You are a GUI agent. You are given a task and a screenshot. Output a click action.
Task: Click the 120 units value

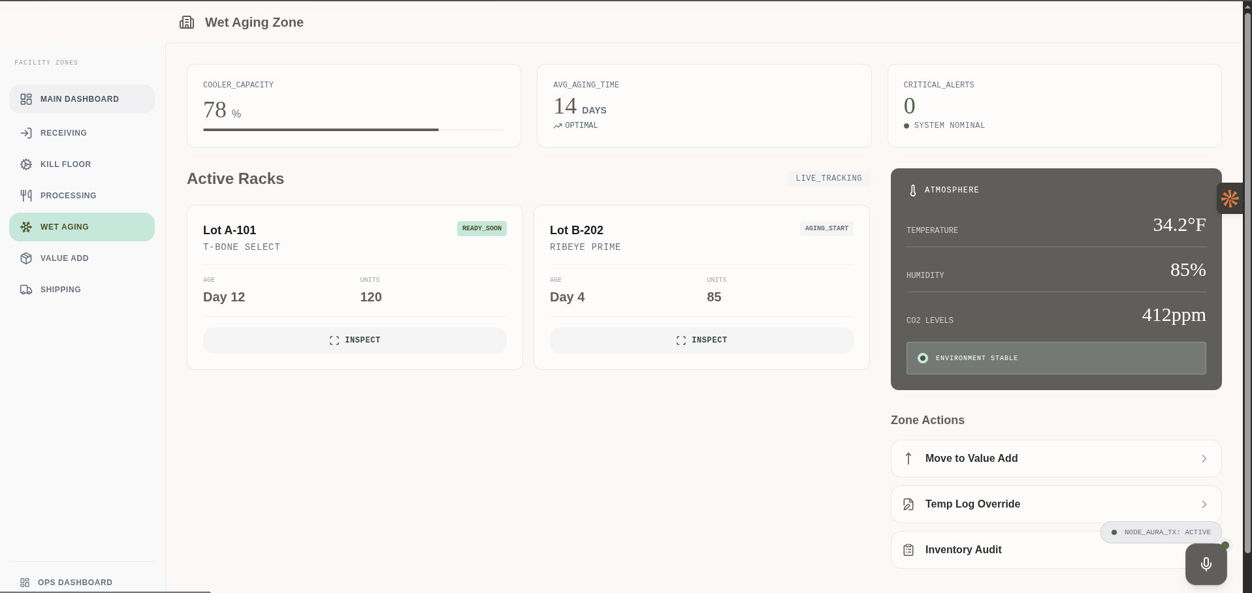coord(371,297)
